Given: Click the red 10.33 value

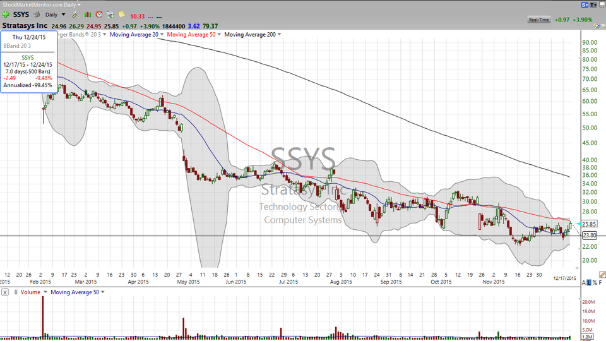Looking at the screenshot, I should coord(137,16).
